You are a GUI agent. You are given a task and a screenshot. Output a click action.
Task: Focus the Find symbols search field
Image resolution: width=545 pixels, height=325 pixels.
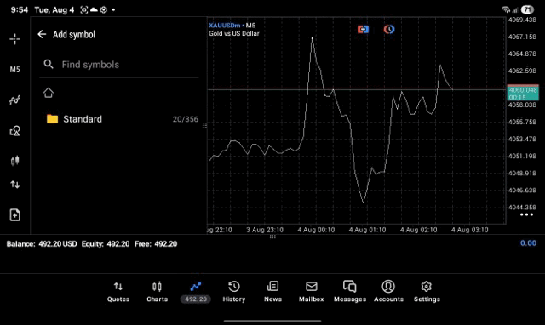click(x=119, y=65)
